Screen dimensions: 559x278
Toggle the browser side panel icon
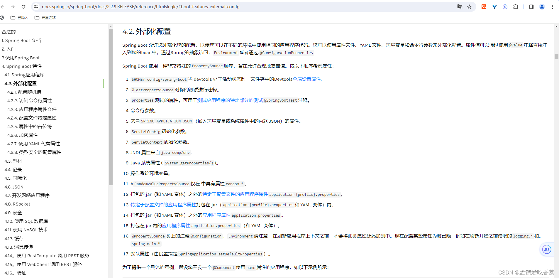[x=531, y=7]
